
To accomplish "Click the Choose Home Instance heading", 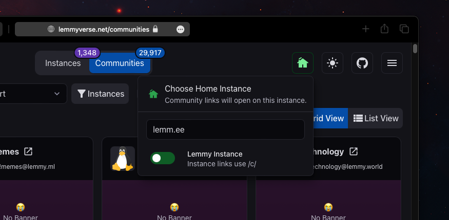I will 208,89.
